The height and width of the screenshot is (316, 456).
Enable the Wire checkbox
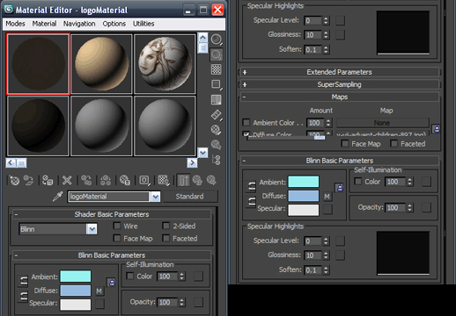coord(117,226)
